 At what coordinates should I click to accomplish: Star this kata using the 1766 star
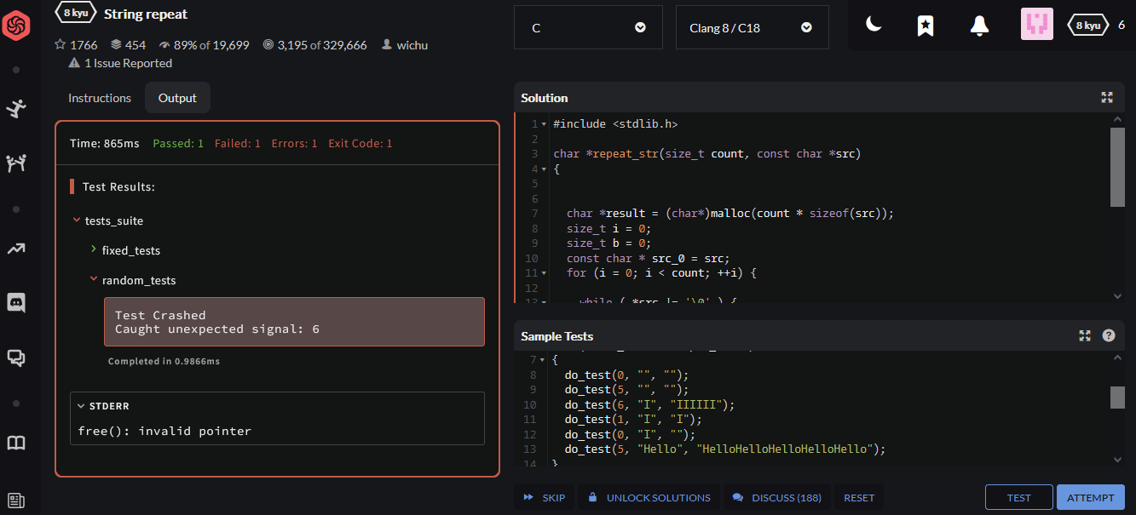coord(61,45)
